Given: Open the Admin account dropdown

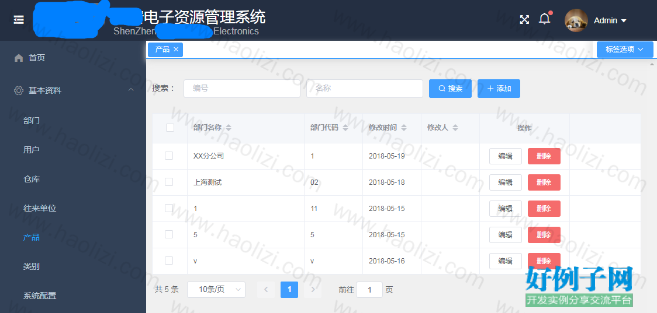Looking at the screenshot, I should [610, 20].
